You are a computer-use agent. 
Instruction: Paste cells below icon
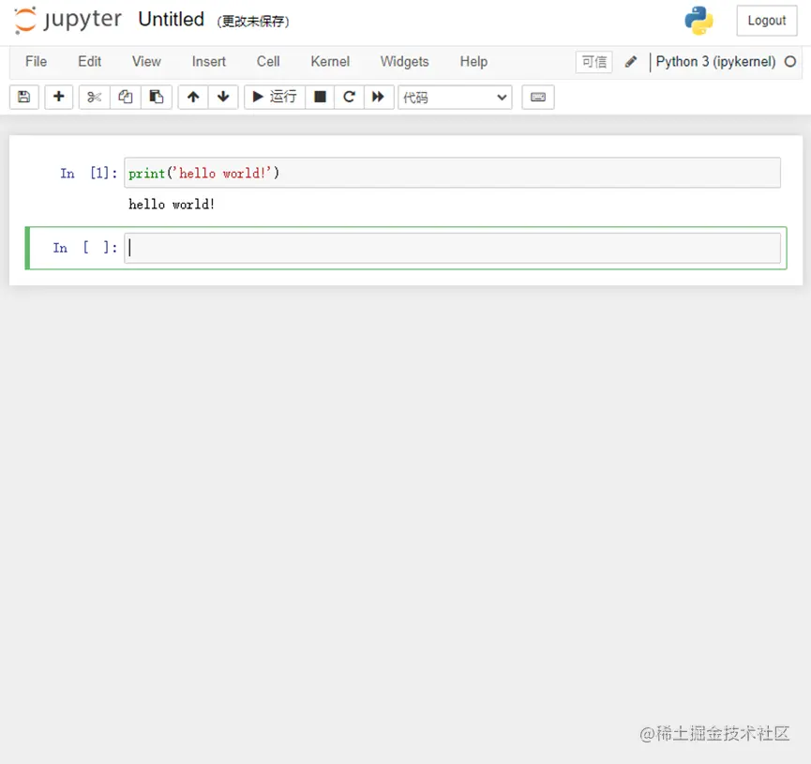(157, 97)
